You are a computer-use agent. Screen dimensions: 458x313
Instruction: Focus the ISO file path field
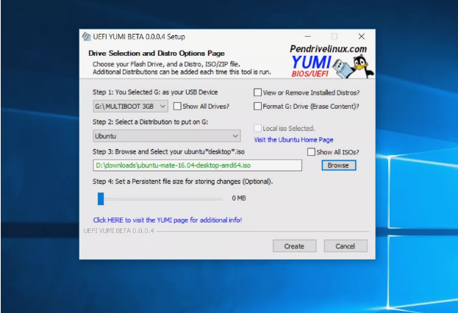pyautogui.click(x=198, y=165)
